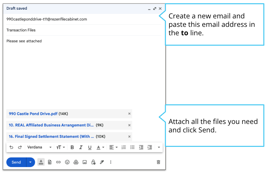Click the 'Please see attached' message body

(x=24, y=41)
